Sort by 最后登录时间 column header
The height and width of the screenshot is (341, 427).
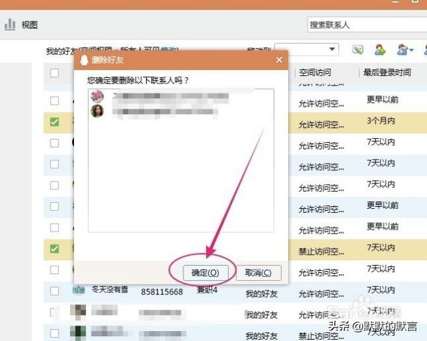tap(386, 73)
